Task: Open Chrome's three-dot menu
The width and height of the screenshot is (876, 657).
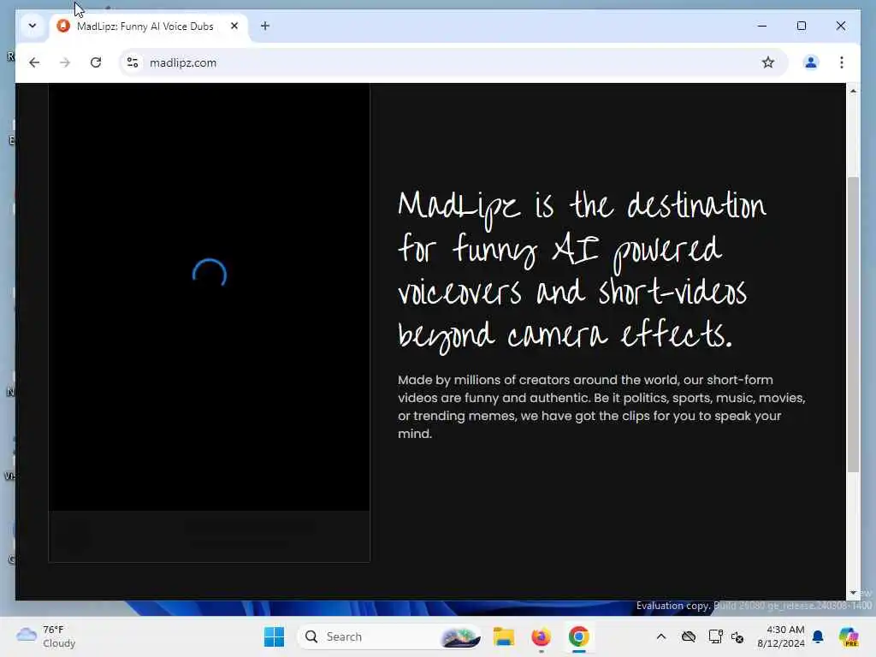Action: [x=842, y=62]
